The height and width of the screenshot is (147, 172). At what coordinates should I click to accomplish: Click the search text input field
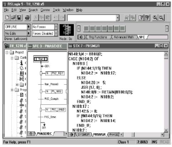coord(92,18)
